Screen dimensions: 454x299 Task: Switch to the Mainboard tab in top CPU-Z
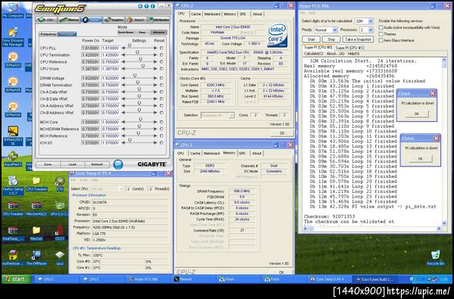point(212,14)
